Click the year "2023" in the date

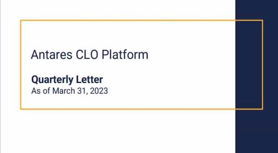(x=99, y=91)
